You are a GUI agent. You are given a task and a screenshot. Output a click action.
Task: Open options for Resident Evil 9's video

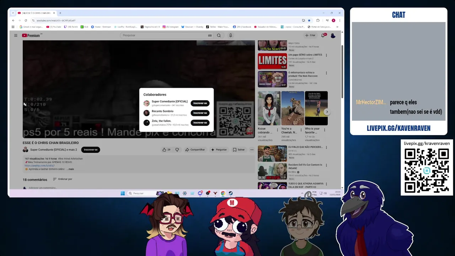pyautogui.click(x=326, y=165)
